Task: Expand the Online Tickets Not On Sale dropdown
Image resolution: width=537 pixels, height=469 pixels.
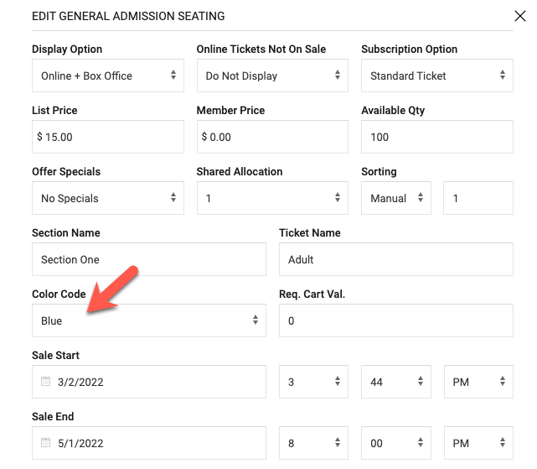Action: (272, 76)
